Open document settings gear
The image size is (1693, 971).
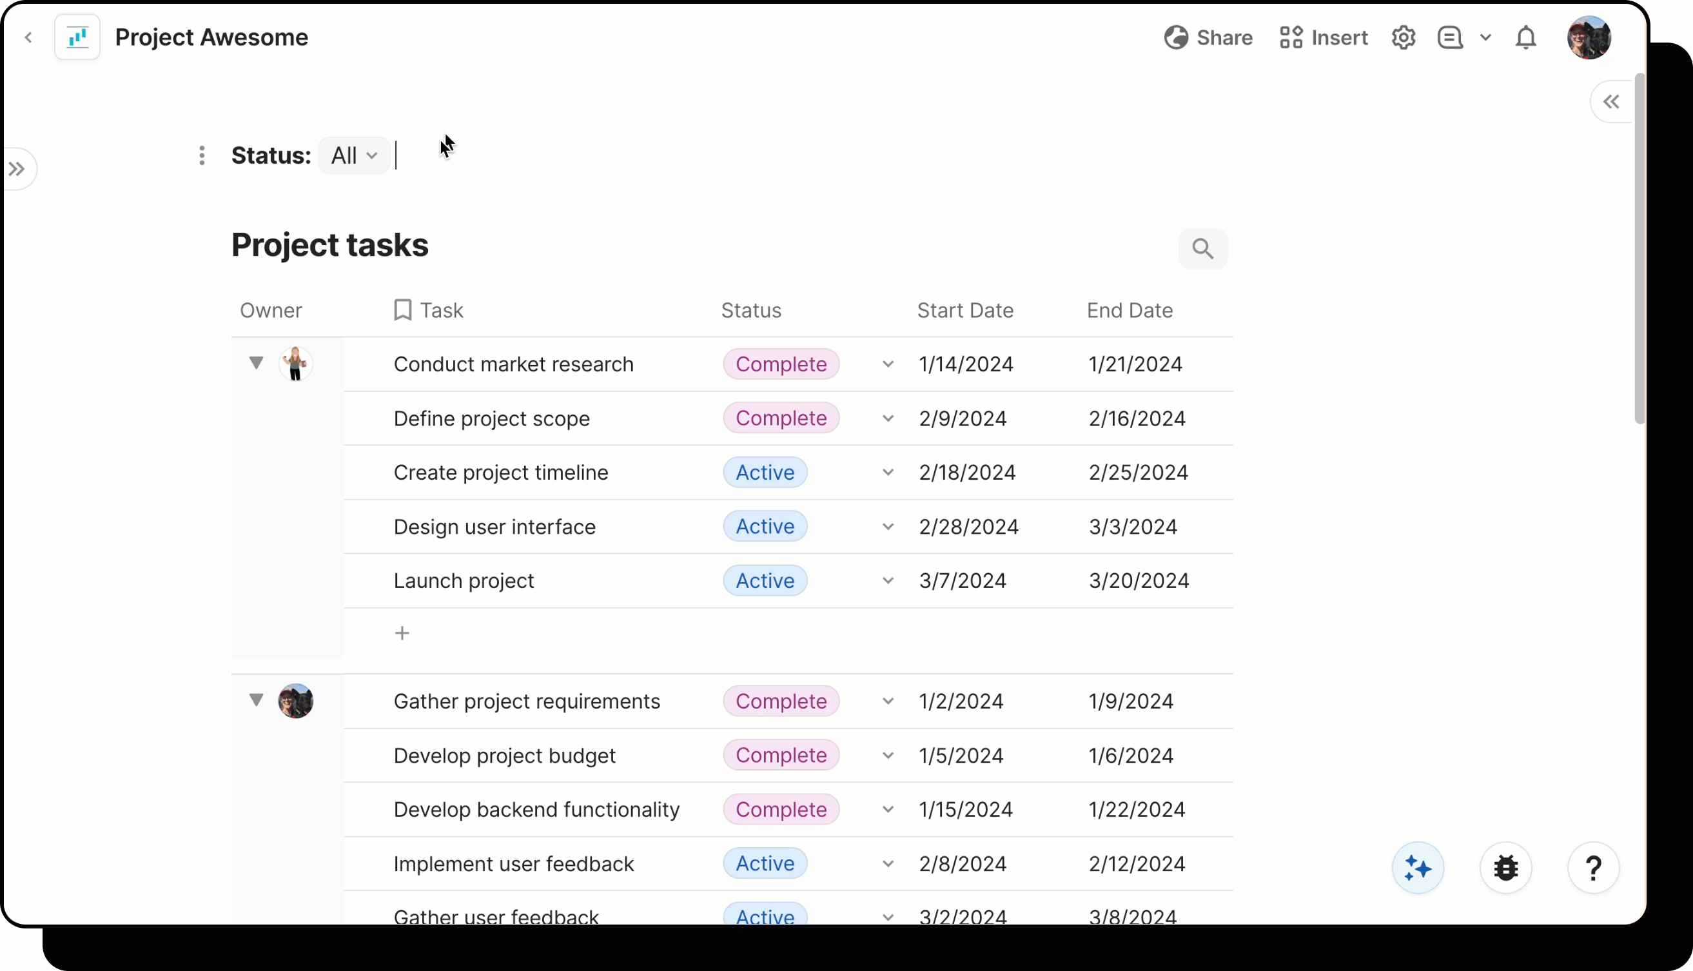[x=1404, y=37]
